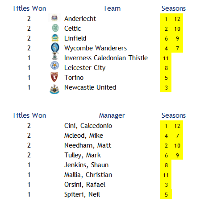The height and width of the screenshot is (210, 200).
Task: Click season 11 in Inverness row
Action: pos(166,58)
